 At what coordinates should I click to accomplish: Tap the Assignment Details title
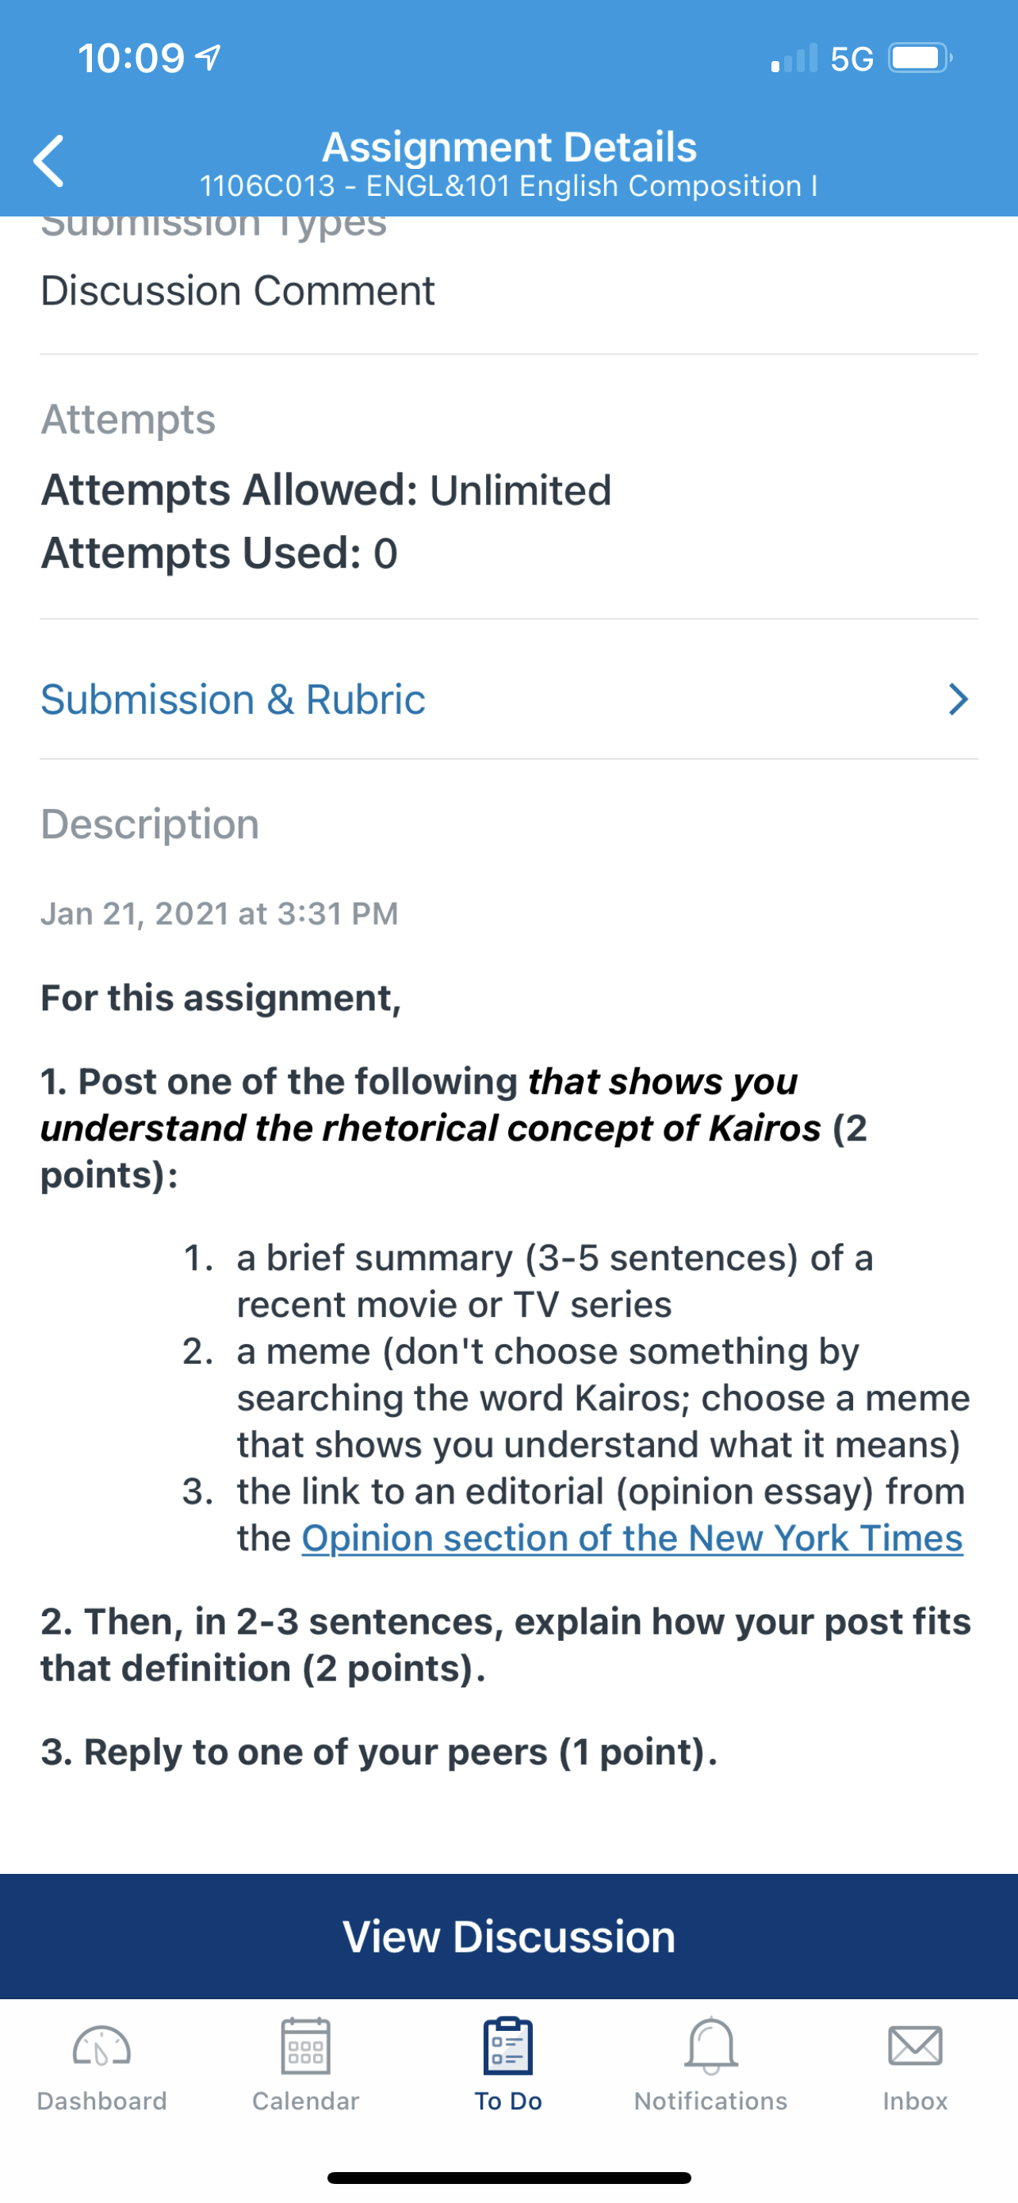[x=510, y=147]
